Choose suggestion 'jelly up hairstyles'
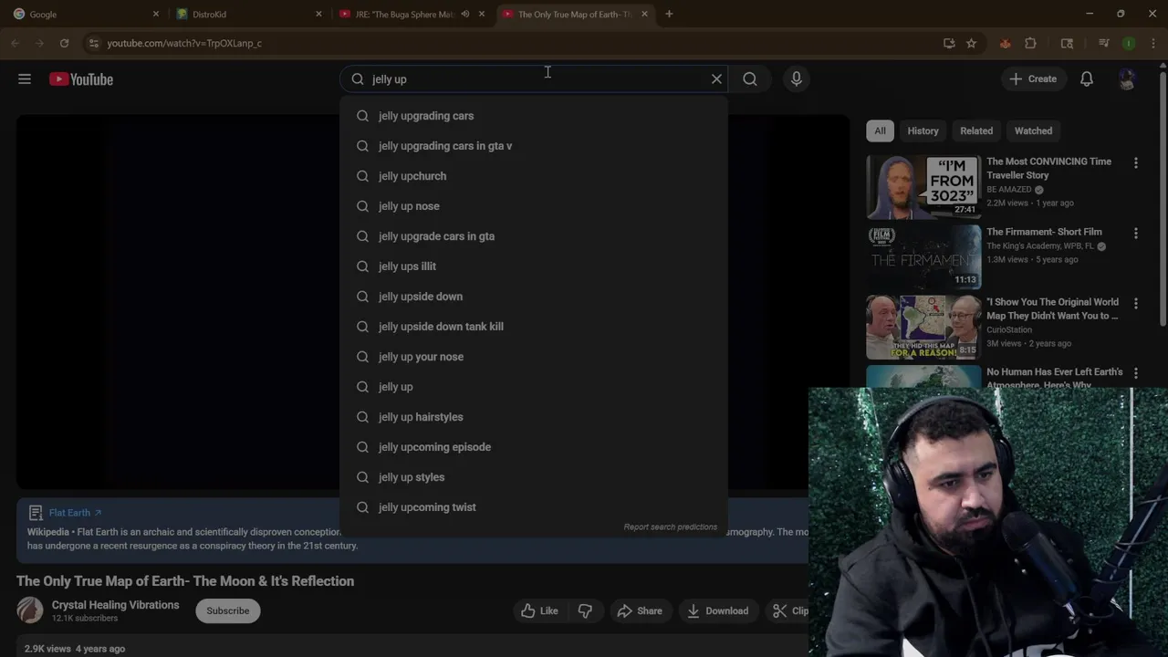The height and width of the screenshot is (657, 1168). [534, 417]
